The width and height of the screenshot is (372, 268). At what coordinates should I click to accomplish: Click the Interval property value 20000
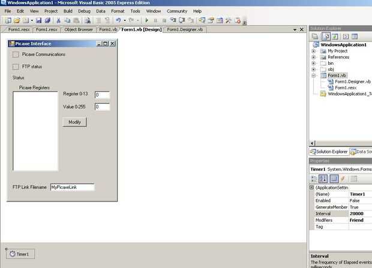click(361, 213)
